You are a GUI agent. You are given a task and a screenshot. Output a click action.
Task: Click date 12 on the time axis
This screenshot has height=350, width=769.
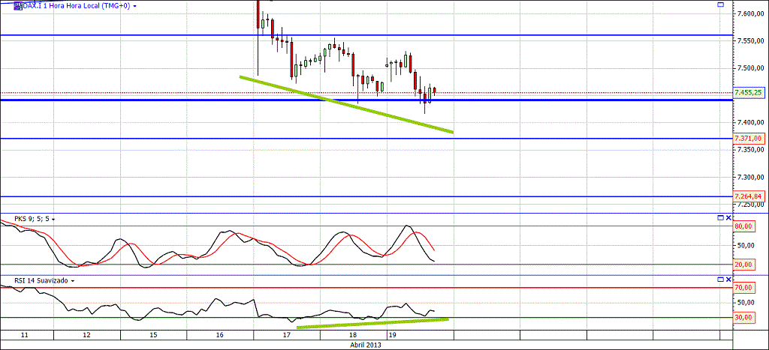(x=87, y=335)
